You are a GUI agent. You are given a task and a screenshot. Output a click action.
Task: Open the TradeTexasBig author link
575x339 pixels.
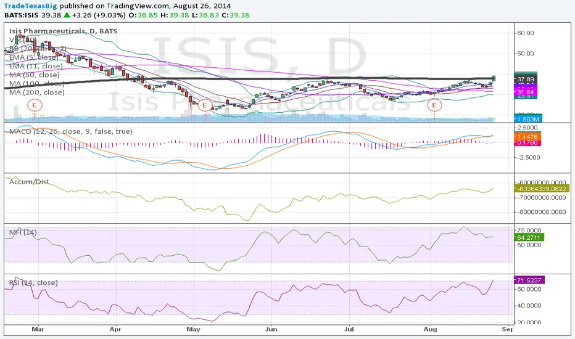pyautogui.click(x=30, y=6)
